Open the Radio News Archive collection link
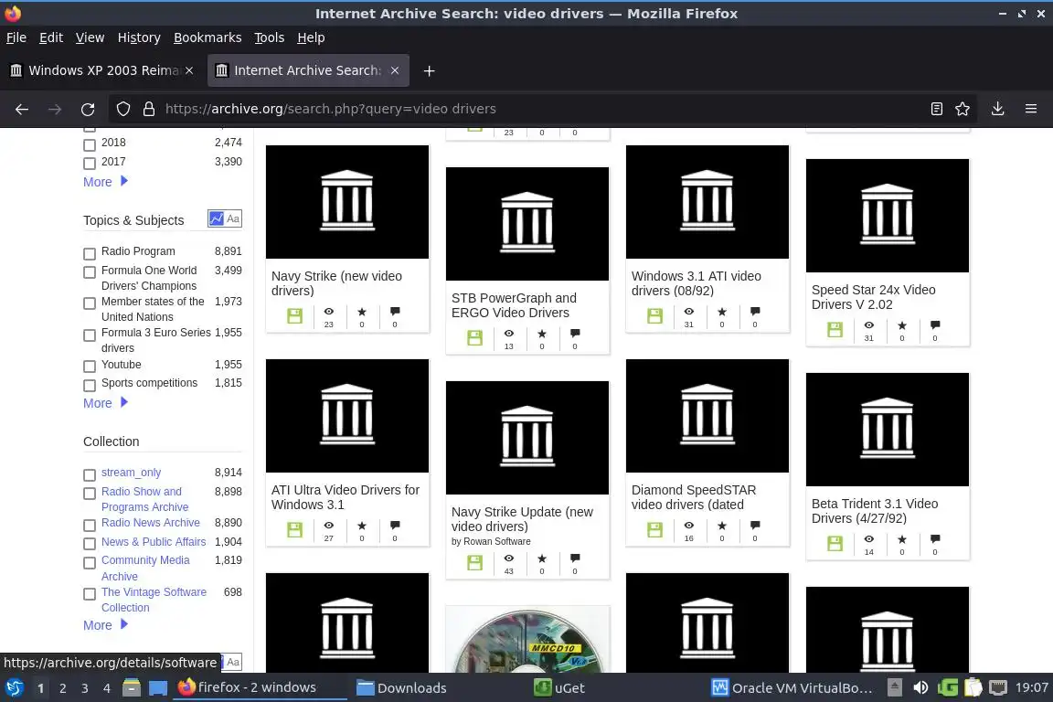The image size is (1053, 702). (151, 523)
